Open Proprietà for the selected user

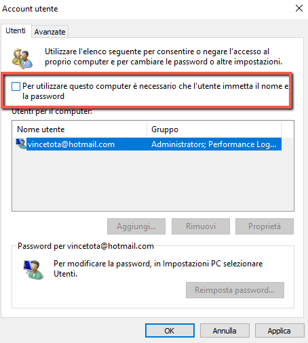[x=265, y=226]
